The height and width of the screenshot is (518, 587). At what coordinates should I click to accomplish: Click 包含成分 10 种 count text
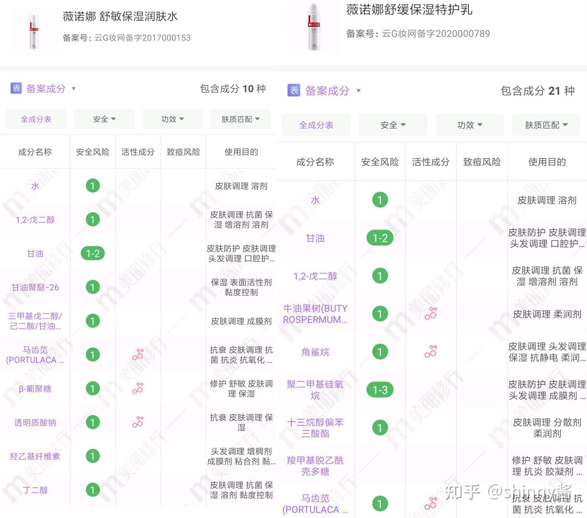click(x=233, y=89)
